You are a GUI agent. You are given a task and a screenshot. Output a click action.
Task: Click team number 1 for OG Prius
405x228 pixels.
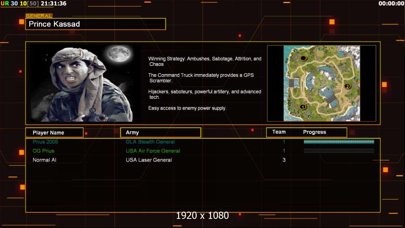click(284, 151)
